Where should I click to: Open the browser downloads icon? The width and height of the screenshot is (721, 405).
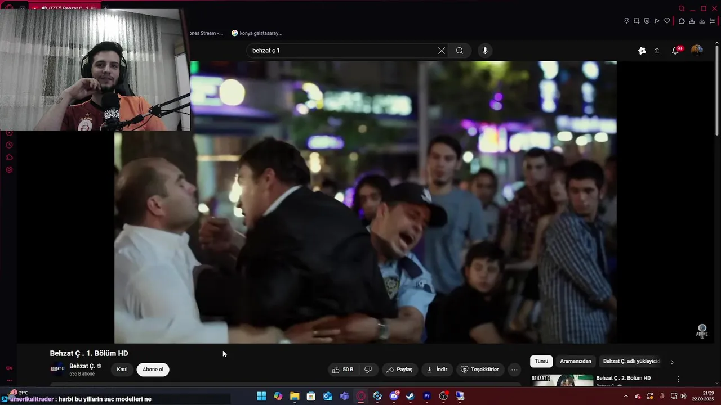[x=702, y=21]
